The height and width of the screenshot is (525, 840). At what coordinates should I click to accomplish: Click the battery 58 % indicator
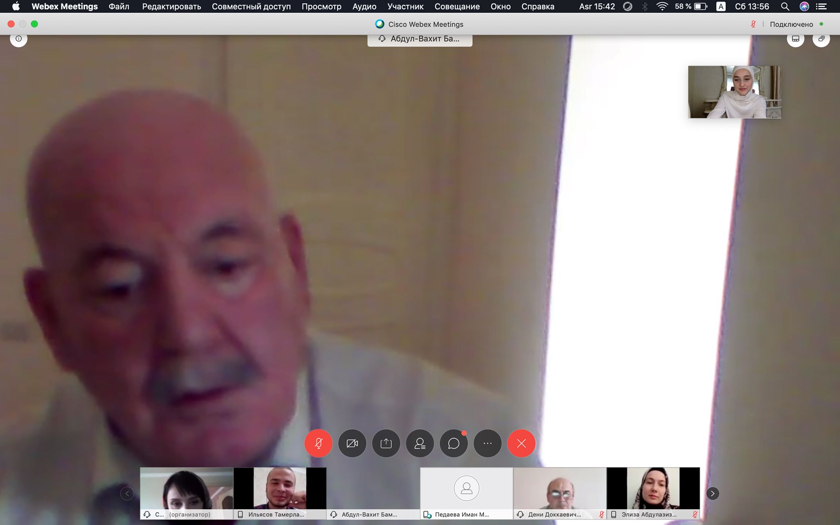[x=691, y=7]
